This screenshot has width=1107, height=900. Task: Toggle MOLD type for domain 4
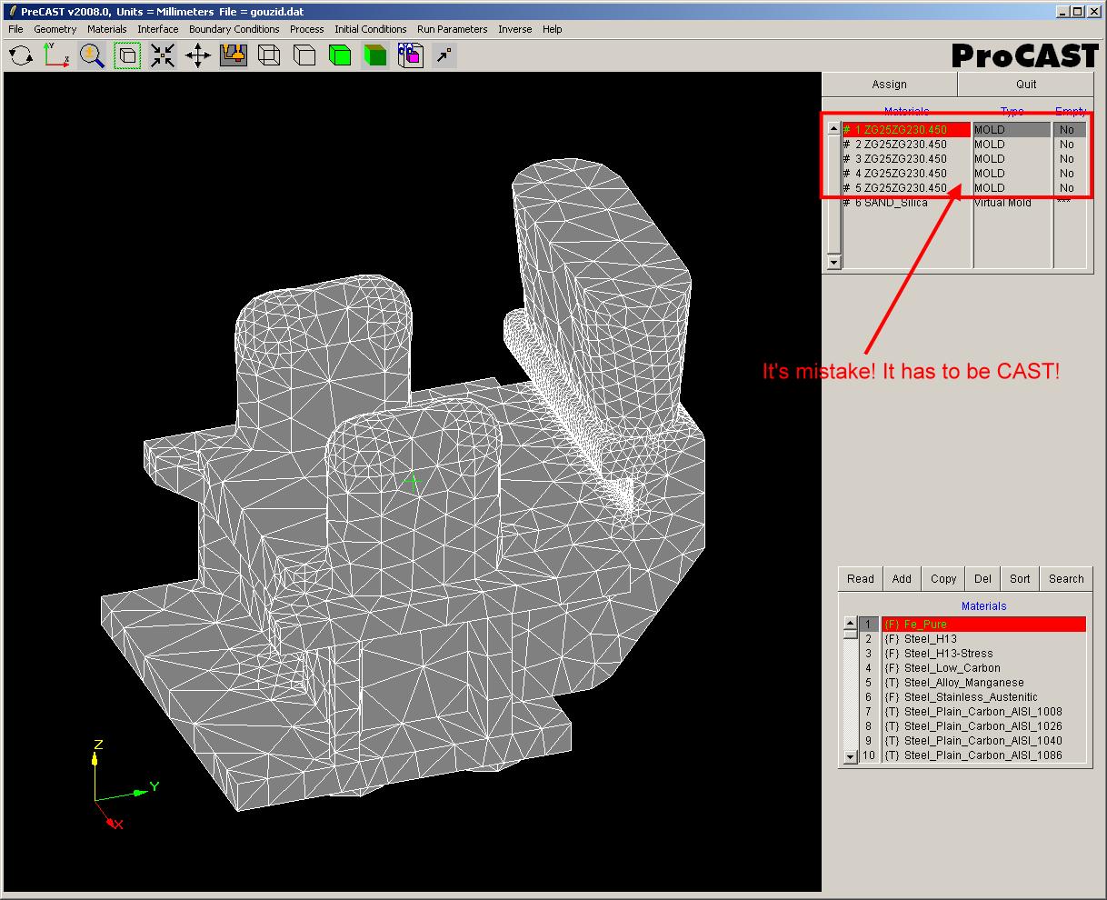1012,174
